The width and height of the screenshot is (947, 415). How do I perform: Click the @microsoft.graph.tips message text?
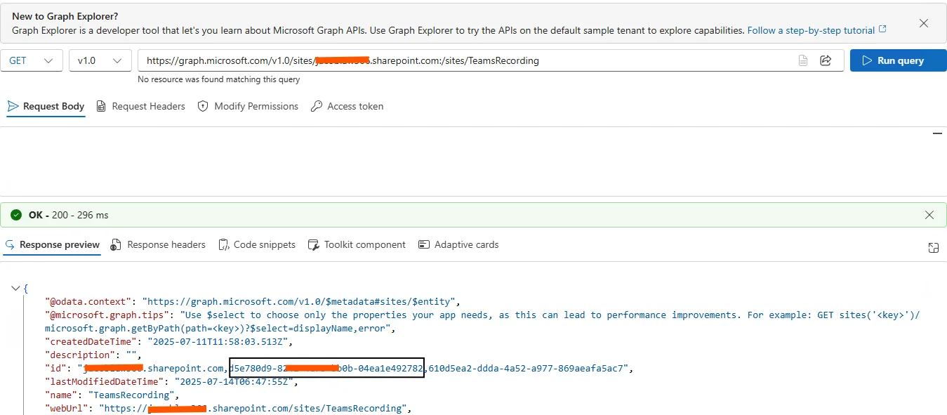[481, 322]
